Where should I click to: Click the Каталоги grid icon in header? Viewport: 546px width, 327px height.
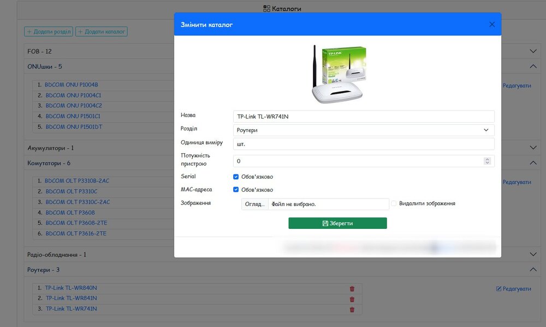tap(266, 9)
